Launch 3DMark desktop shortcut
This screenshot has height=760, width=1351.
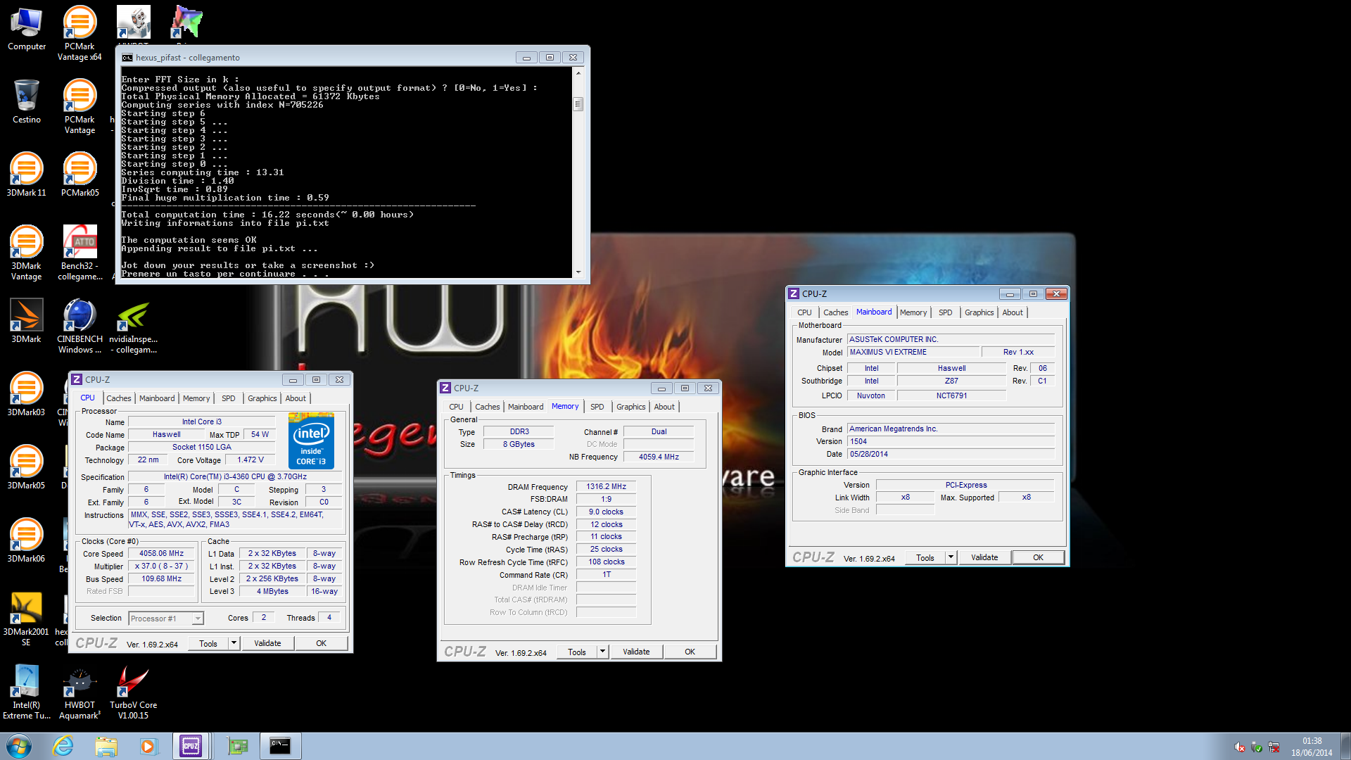(x=27, y=321)
